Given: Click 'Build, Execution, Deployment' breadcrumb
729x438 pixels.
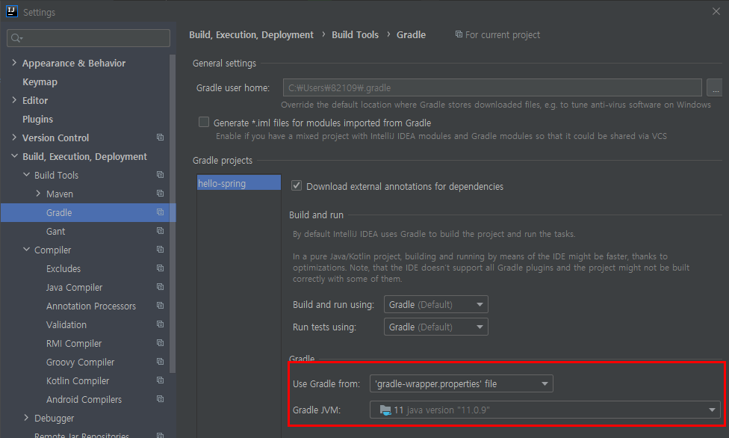Looking at the screenshot, I should coord(251,35).
